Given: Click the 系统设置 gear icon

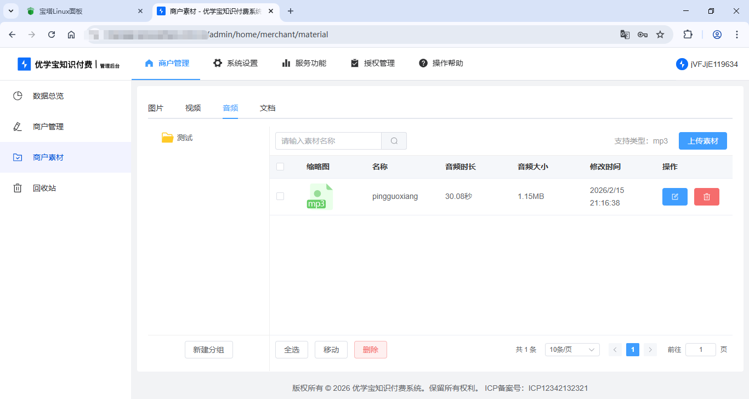Looking at the screenshot, I should click(218, 62).
